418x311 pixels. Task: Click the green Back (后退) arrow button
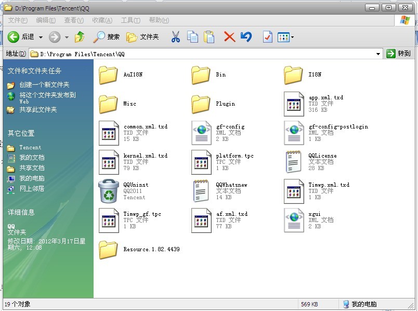[14, 37]
